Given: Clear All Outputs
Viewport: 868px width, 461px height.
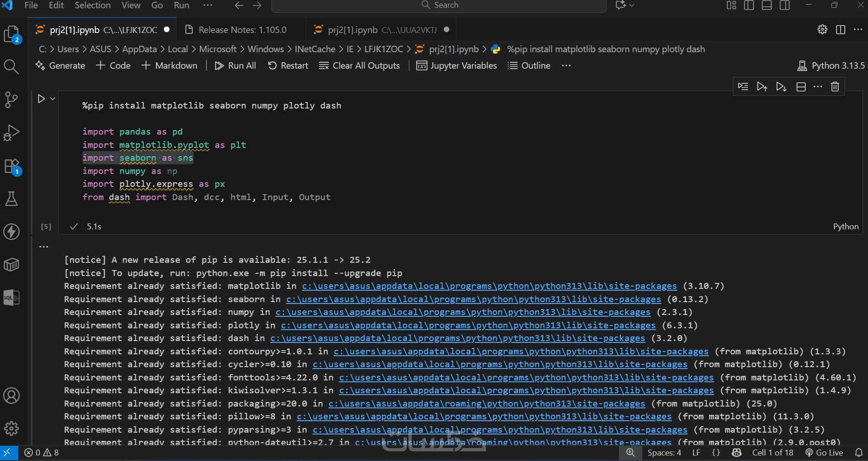Looking at the screenshot, I should click(359, 65).
